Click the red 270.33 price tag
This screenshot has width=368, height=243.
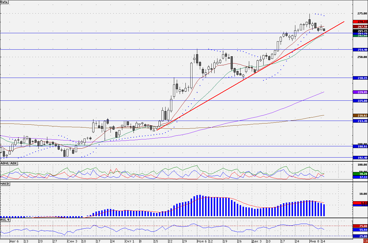(x=360, y=22)
